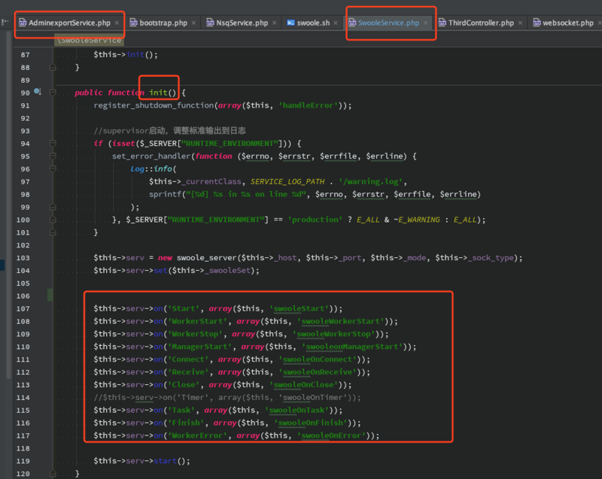
Task: Switch to the AdminexportService.php tab
Action: (69, 23)
